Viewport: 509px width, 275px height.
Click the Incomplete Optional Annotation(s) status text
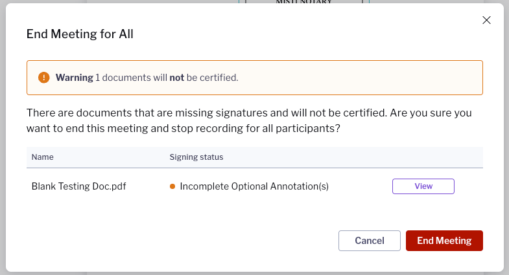[x=254, y=186]
